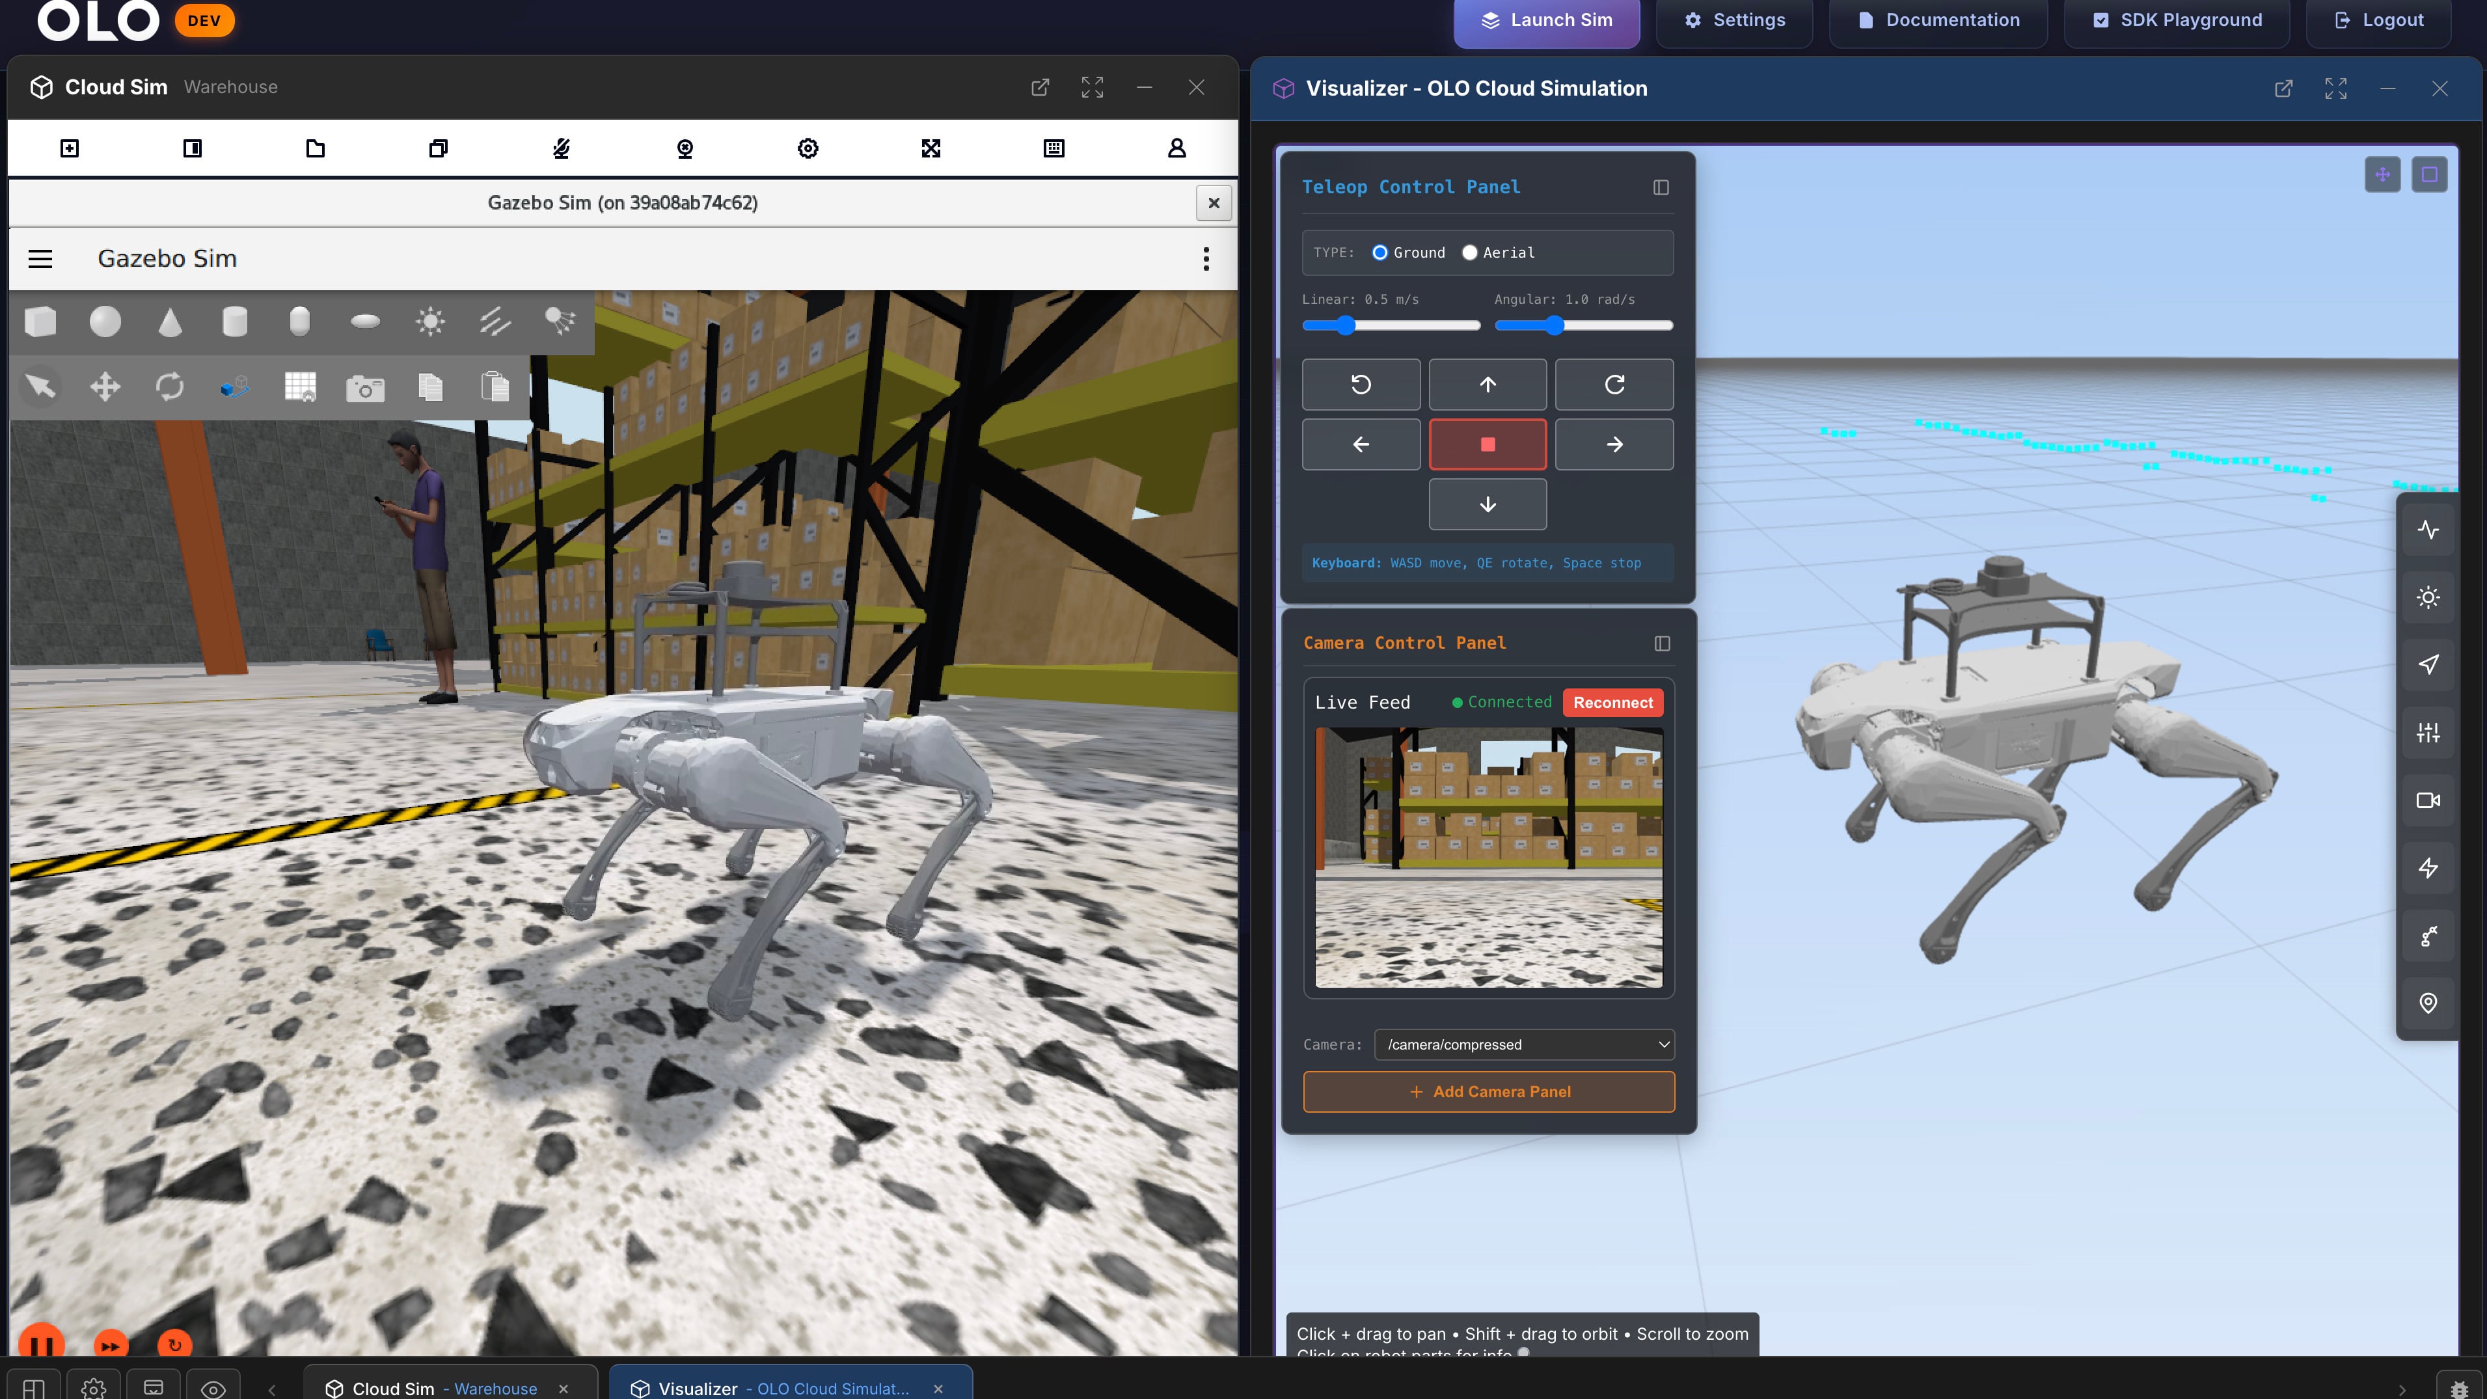The height and width of the screenshot is (1399, 2487).
Task: Rotate robot counterclockwise in Teleop panel
Action: (1361, 385)
